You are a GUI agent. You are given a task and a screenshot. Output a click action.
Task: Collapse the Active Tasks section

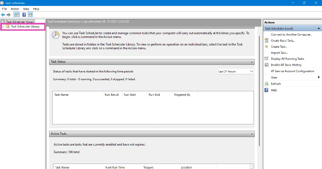(252, 134)
